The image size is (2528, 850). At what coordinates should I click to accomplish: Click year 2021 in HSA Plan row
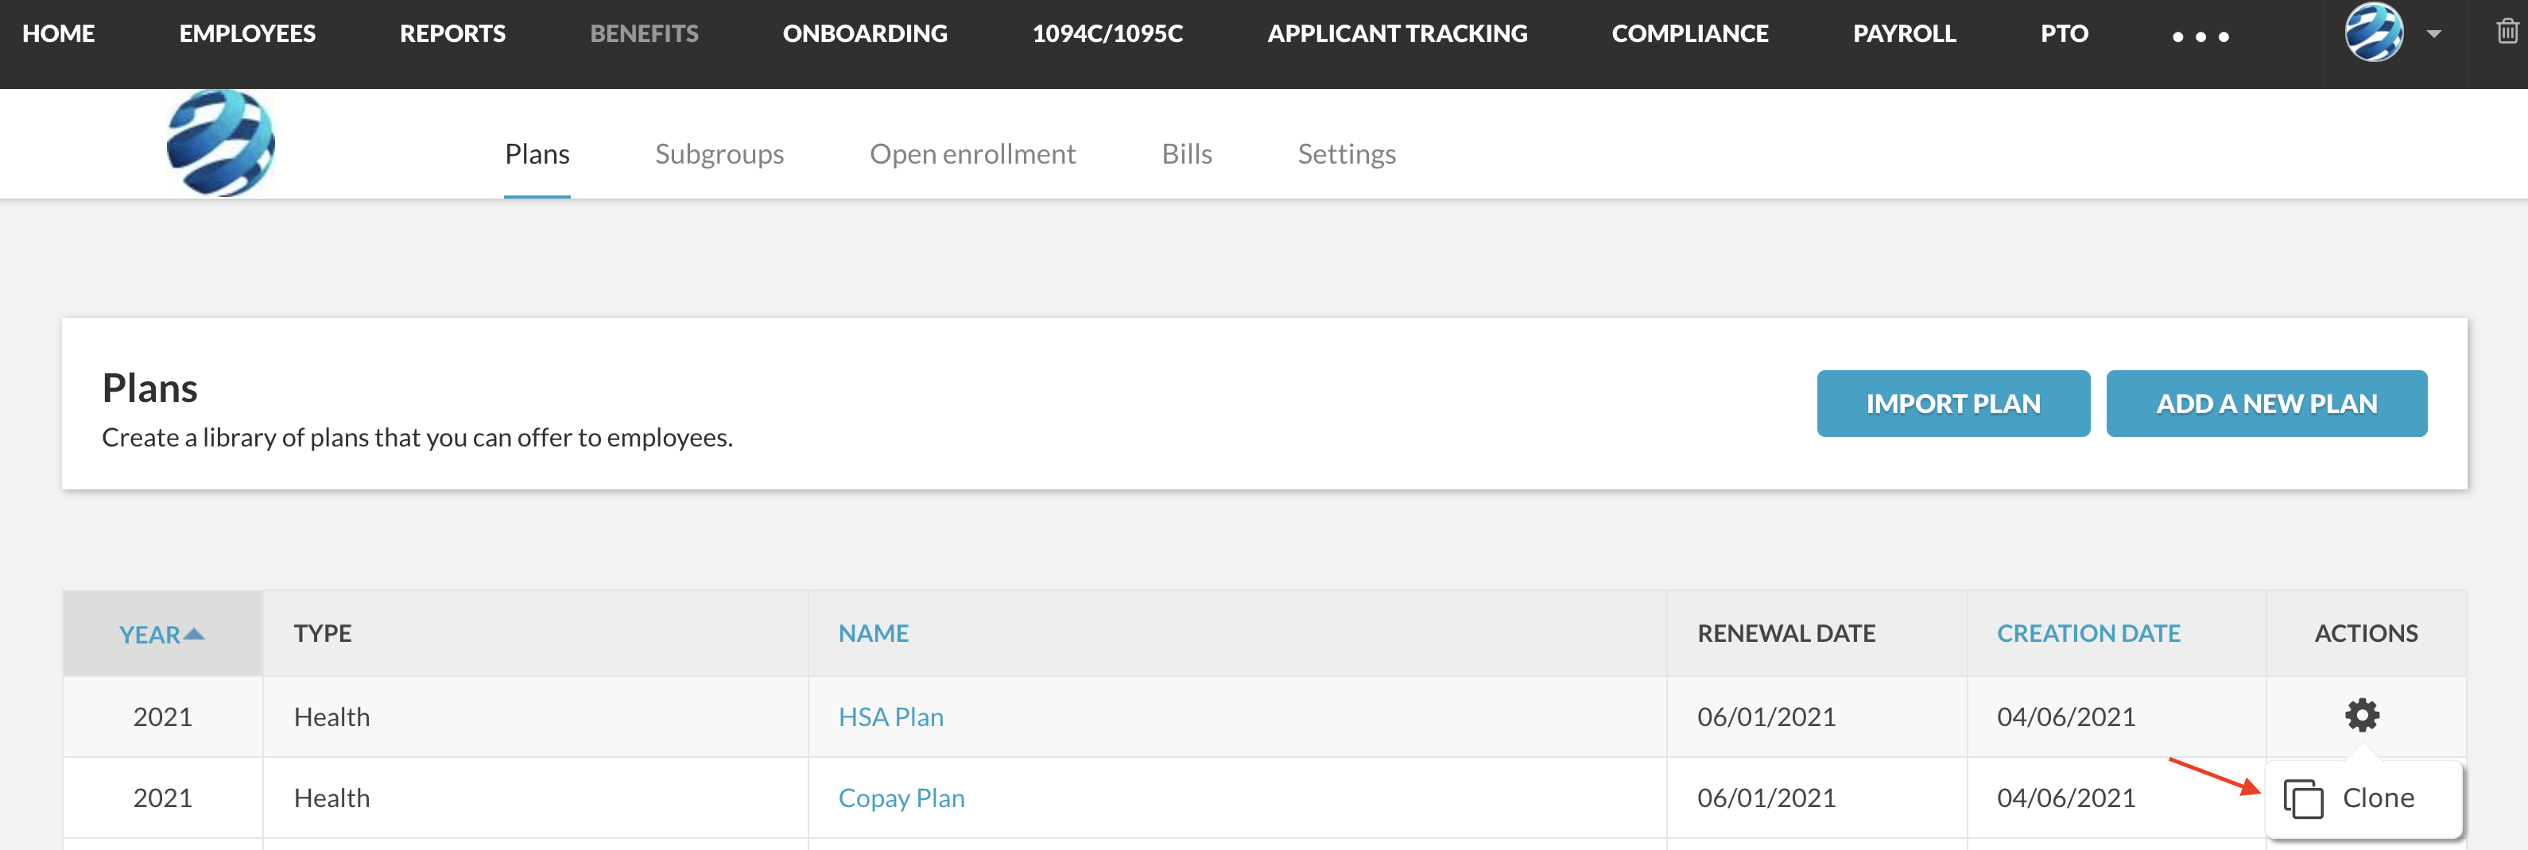pyautogui.click(x=163, y=717)
